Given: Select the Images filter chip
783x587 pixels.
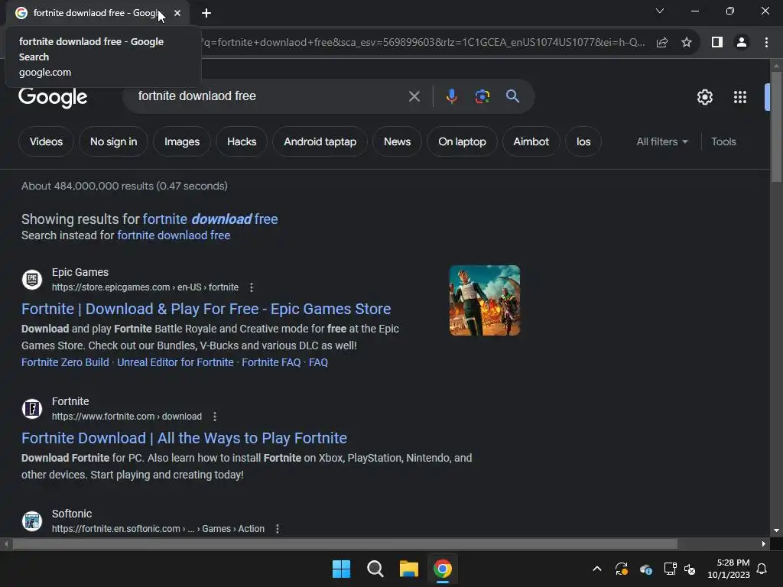Looking at the screenshot, I should [x=182, y=141].
